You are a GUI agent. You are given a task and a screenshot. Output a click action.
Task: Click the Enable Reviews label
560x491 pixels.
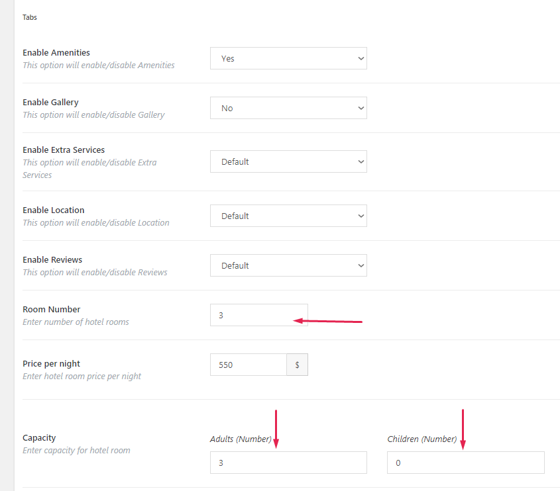pyautogui.click(x=52, y=259)
